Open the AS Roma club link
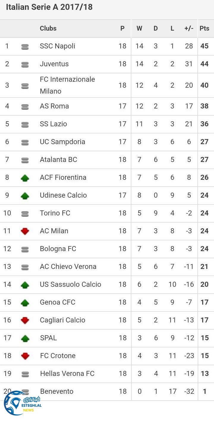The width and height of the screenshot is (214, 422). point(54,106)
